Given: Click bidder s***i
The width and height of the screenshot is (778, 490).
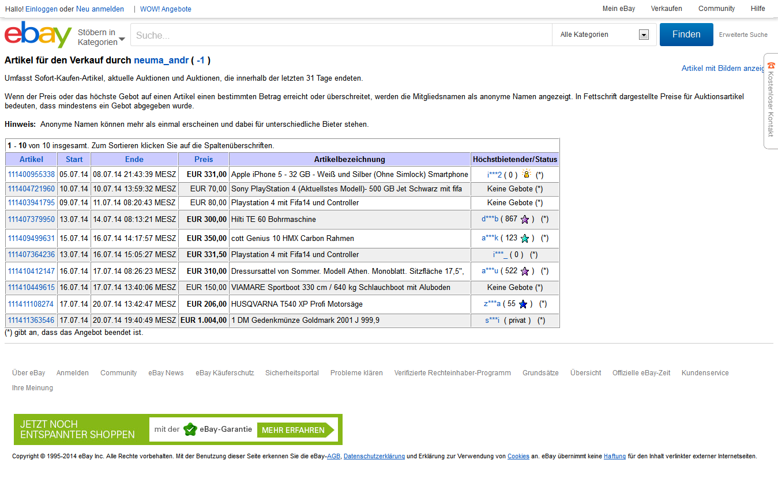Looking at the screenshot, I should coord(492,321).
